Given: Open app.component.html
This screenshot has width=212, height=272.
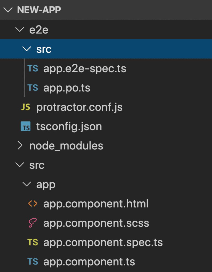Looking at the screenshot, I should click(96, 204).
